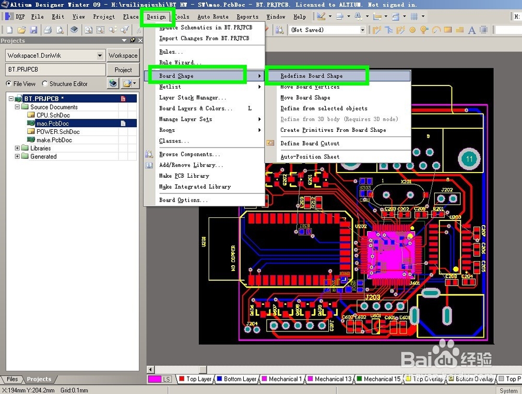522x394 pixels.
Task: Open dropdown arrow beside utility tools icon
Action: pyautogui.click(x=330, y=16)
